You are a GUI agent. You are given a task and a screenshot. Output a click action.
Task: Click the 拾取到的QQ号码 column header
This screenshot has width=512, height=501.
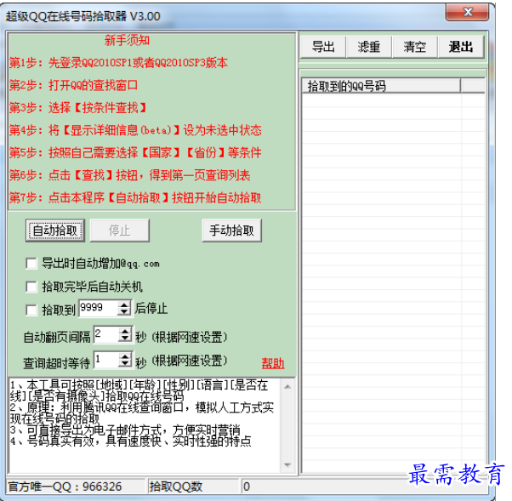click(x=381, y=86)
